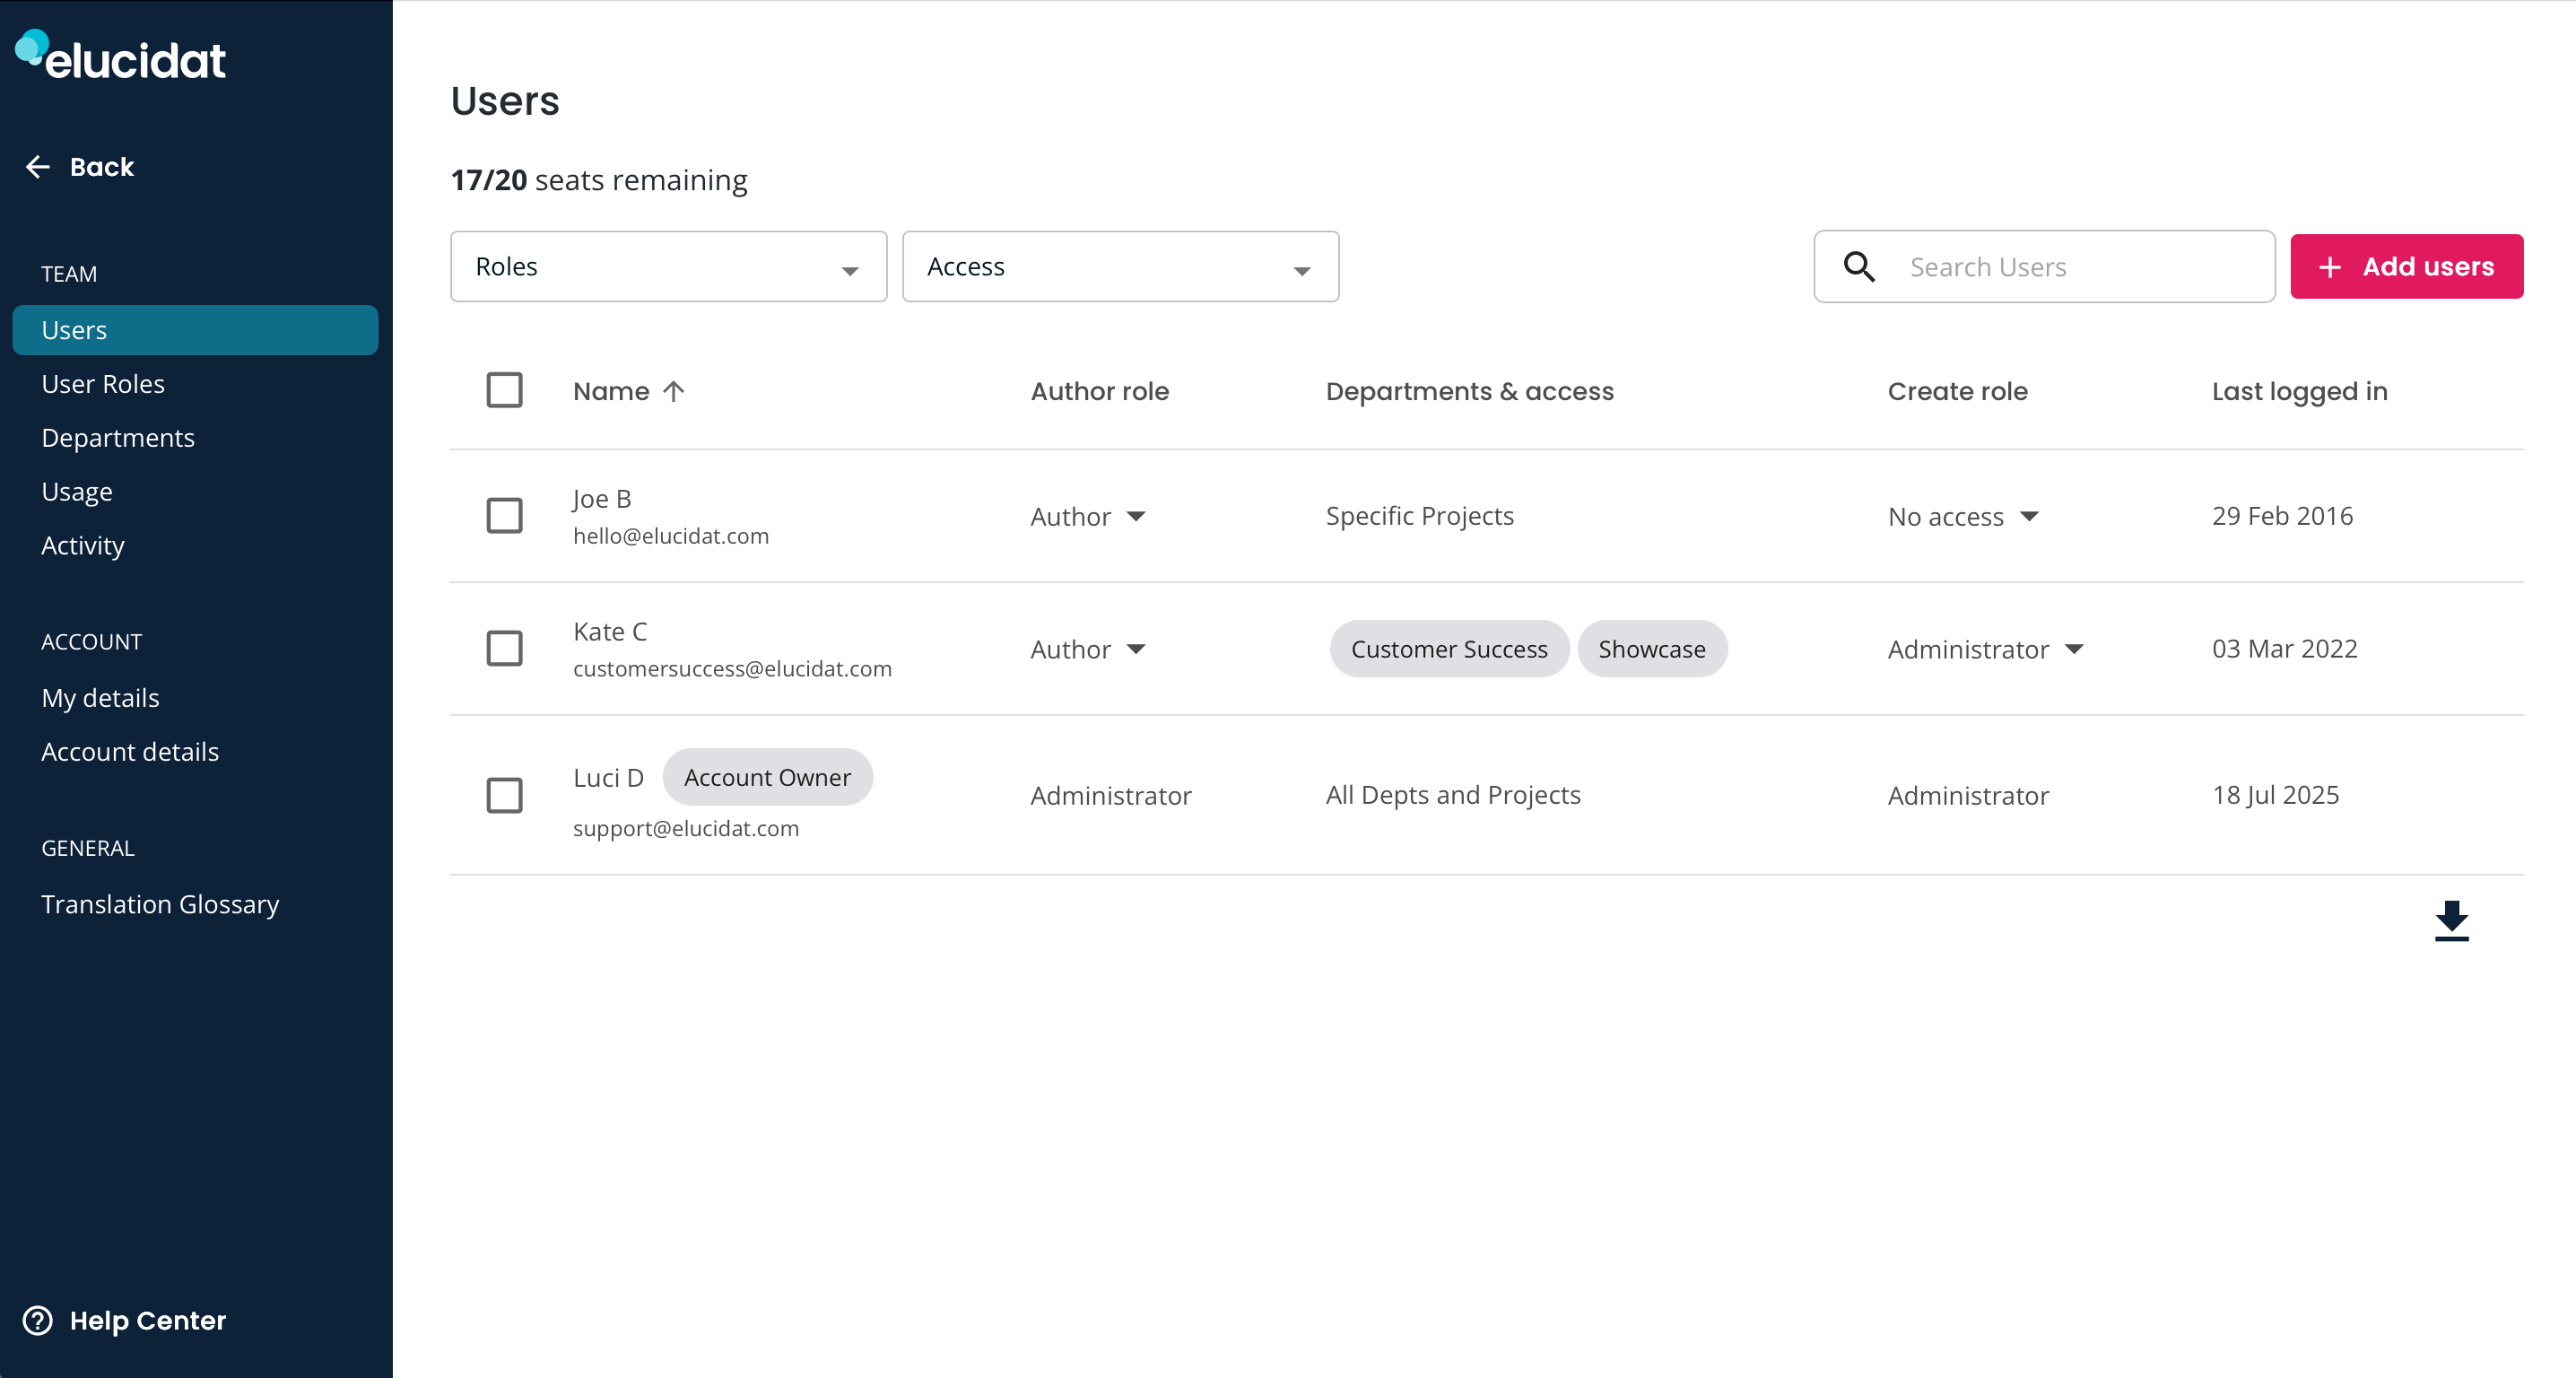This screenshot has width=2576, height=1378.
Task: Switch to the User Roles section
Action: pyautogui.click(x=103, y=383)
